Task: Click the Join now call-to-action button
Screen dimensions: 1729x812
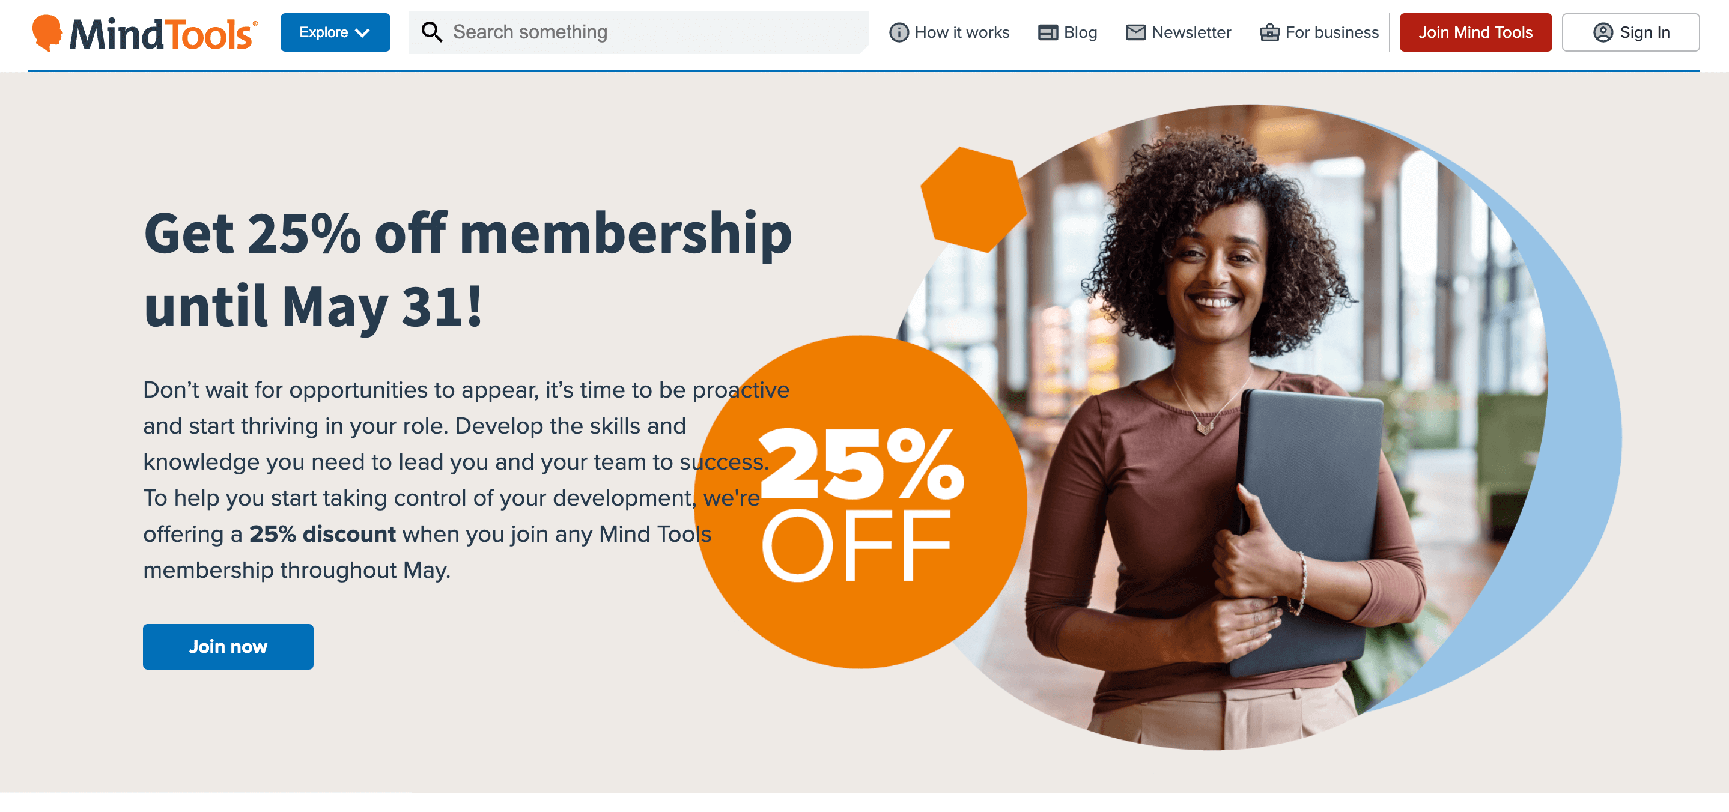Action: pyautogui.click(x=228, y=647)
